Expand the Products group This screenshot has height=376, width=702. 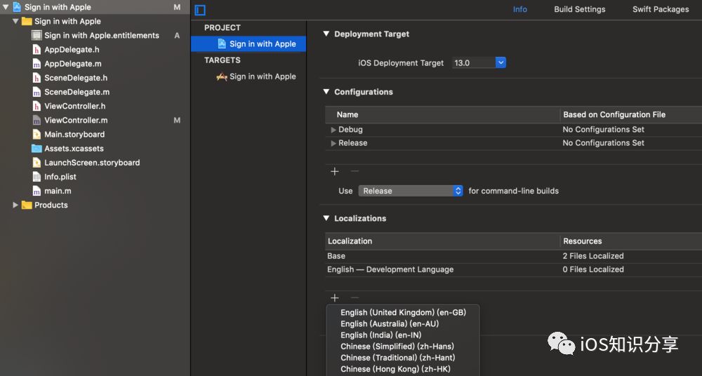(15, 205)
